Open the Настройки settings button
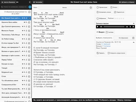Viewport: 136px width, 102px height. [x=38, y=2]
